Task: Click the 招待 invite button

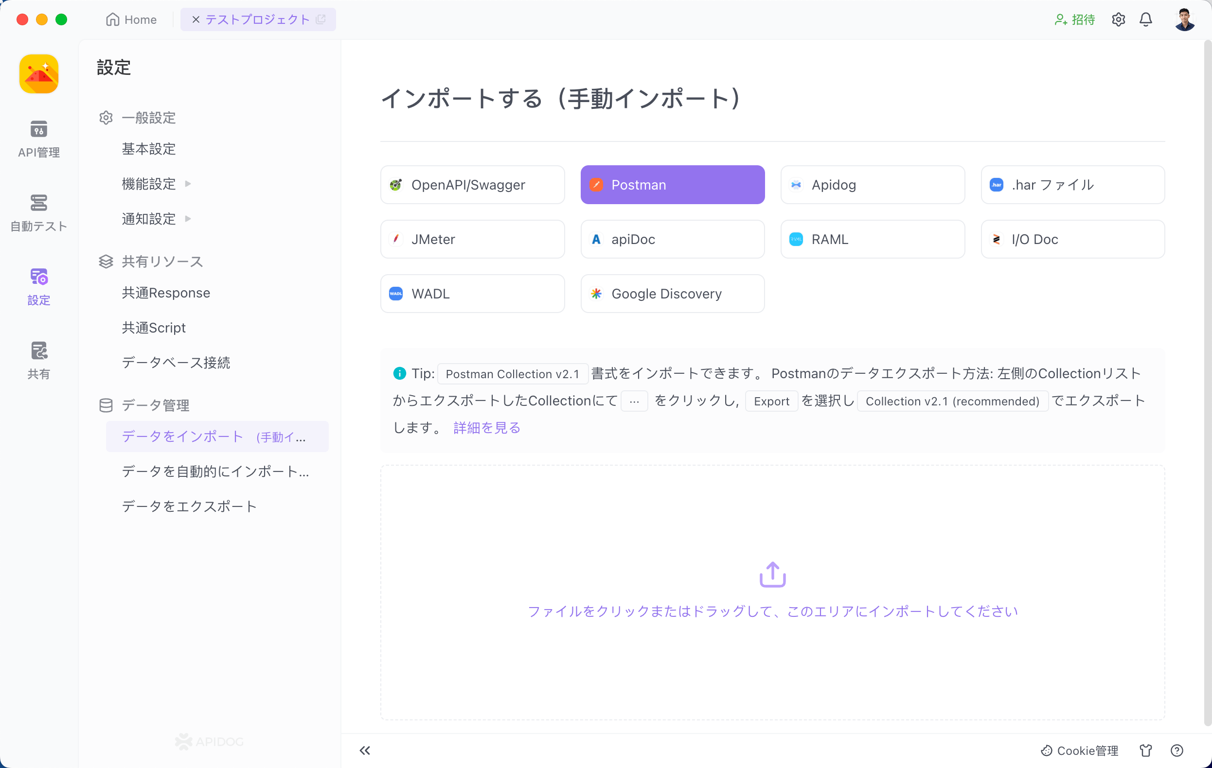Action: click(1074, 19)
